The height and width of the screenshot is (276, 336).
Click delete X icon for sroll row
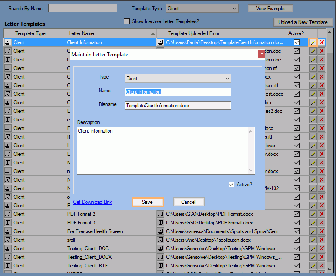(x=321, y=240)
